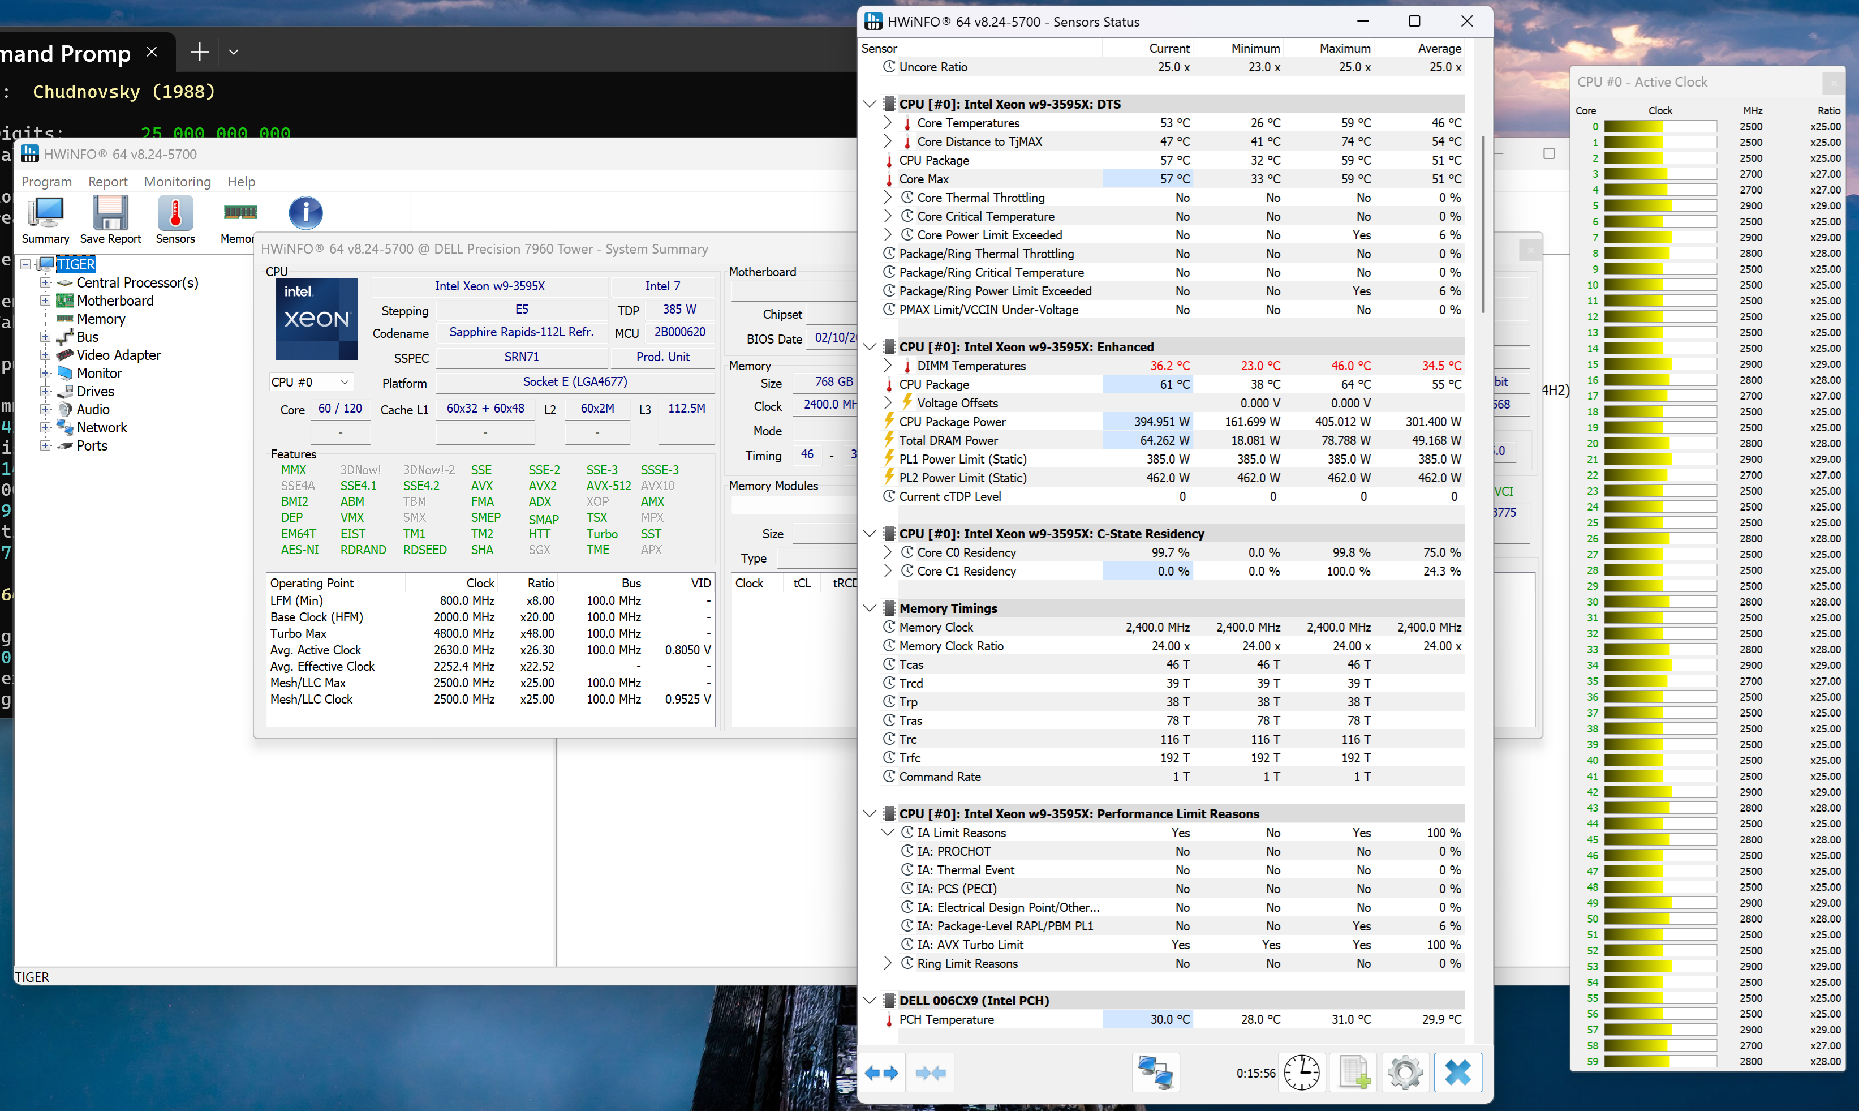Expand Core Distance to TjMAX row
Viewport: 1859px width, 1111px height.
(x=888, y=141)
